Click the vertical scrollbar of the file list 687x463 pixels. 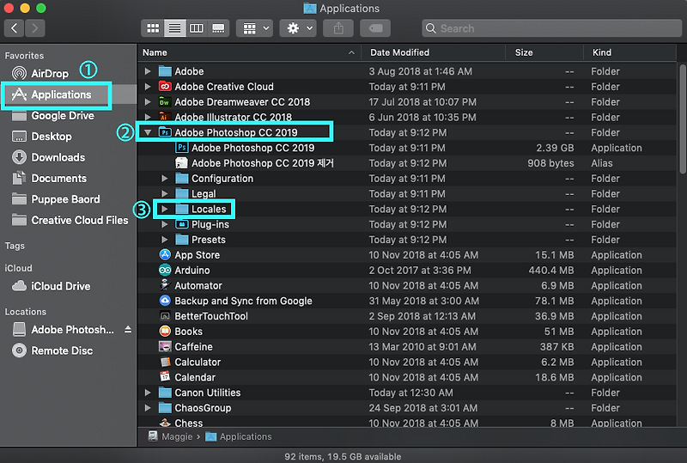tap(683, 119)
